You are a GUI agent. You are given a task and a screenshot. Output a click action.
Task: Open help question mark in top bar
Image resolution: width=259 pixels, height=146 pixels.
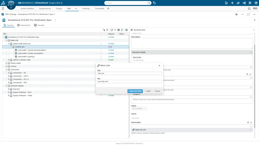click(x=256, y=3)
